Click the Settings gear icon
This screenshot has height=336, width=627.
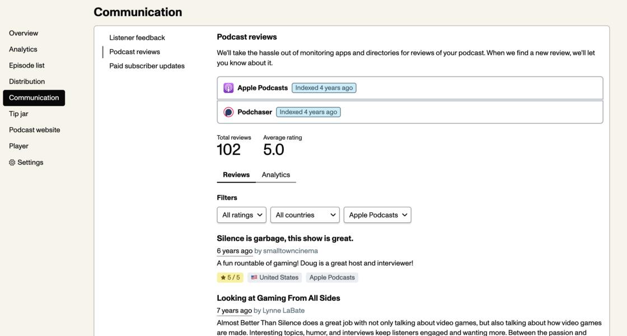12,163
